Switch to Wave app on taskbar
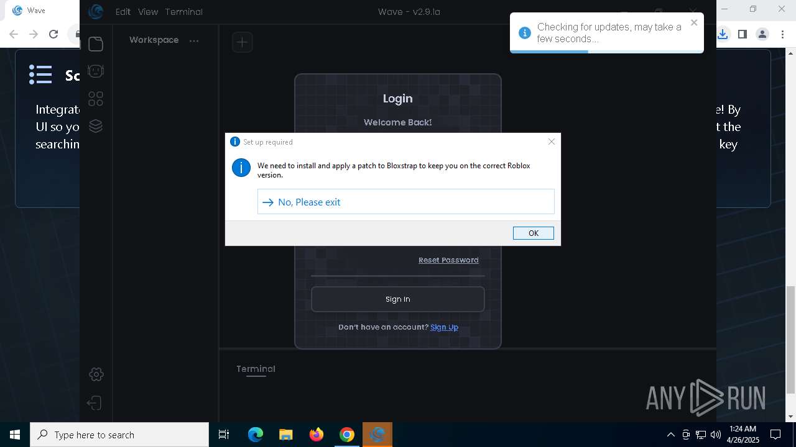This screenshot has height=447, width=796. click(x=377, y=435)
